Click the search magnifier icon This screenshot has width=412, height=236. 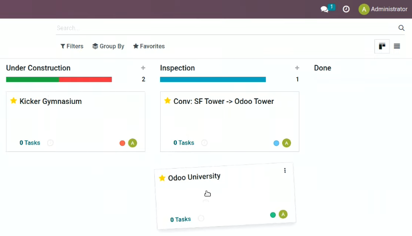401,28
